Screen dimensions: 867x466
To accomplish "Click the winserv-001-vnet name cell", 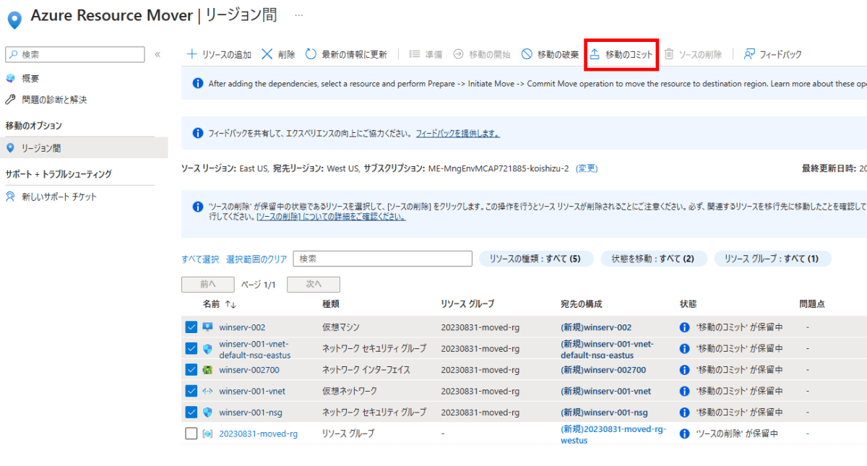I will pyautogui.click(x=252, y=392).
